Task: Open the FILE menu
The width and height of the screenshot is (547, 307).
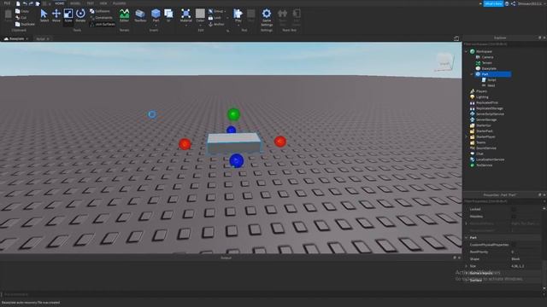Action: tap(8, 3)
